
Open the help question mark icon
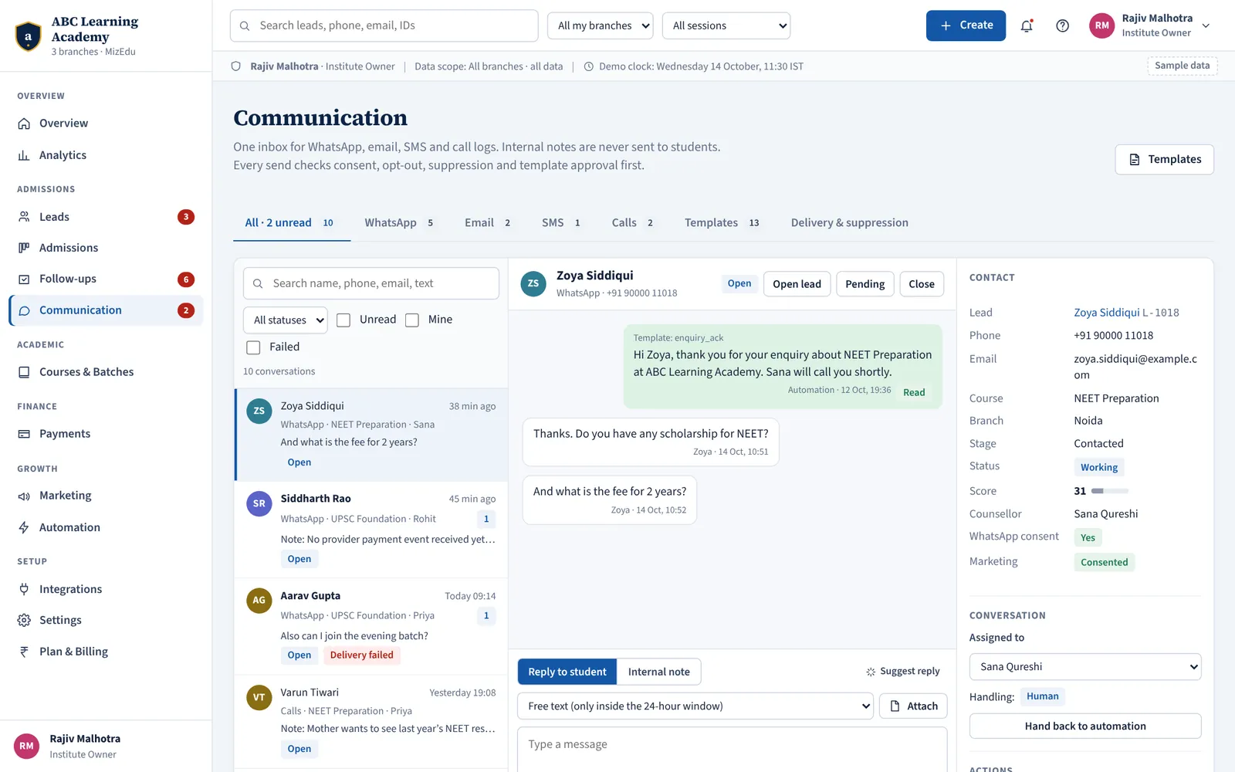coord(1063,25)
